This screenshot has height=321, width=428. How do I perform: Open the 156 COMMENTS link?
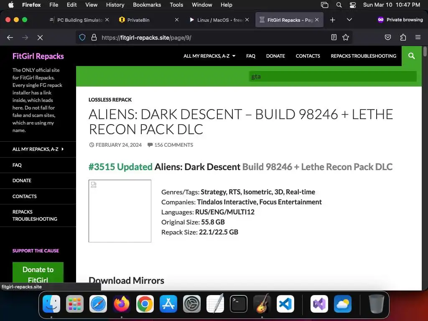173,145
